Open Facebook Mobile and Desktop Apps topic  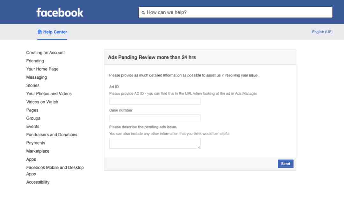55,170
